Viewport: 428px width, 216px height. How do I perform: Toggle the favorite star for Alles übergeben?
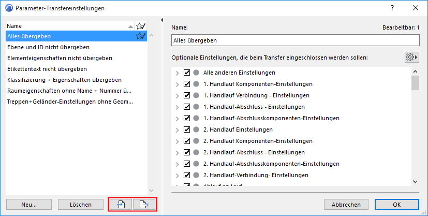(140, 36)
